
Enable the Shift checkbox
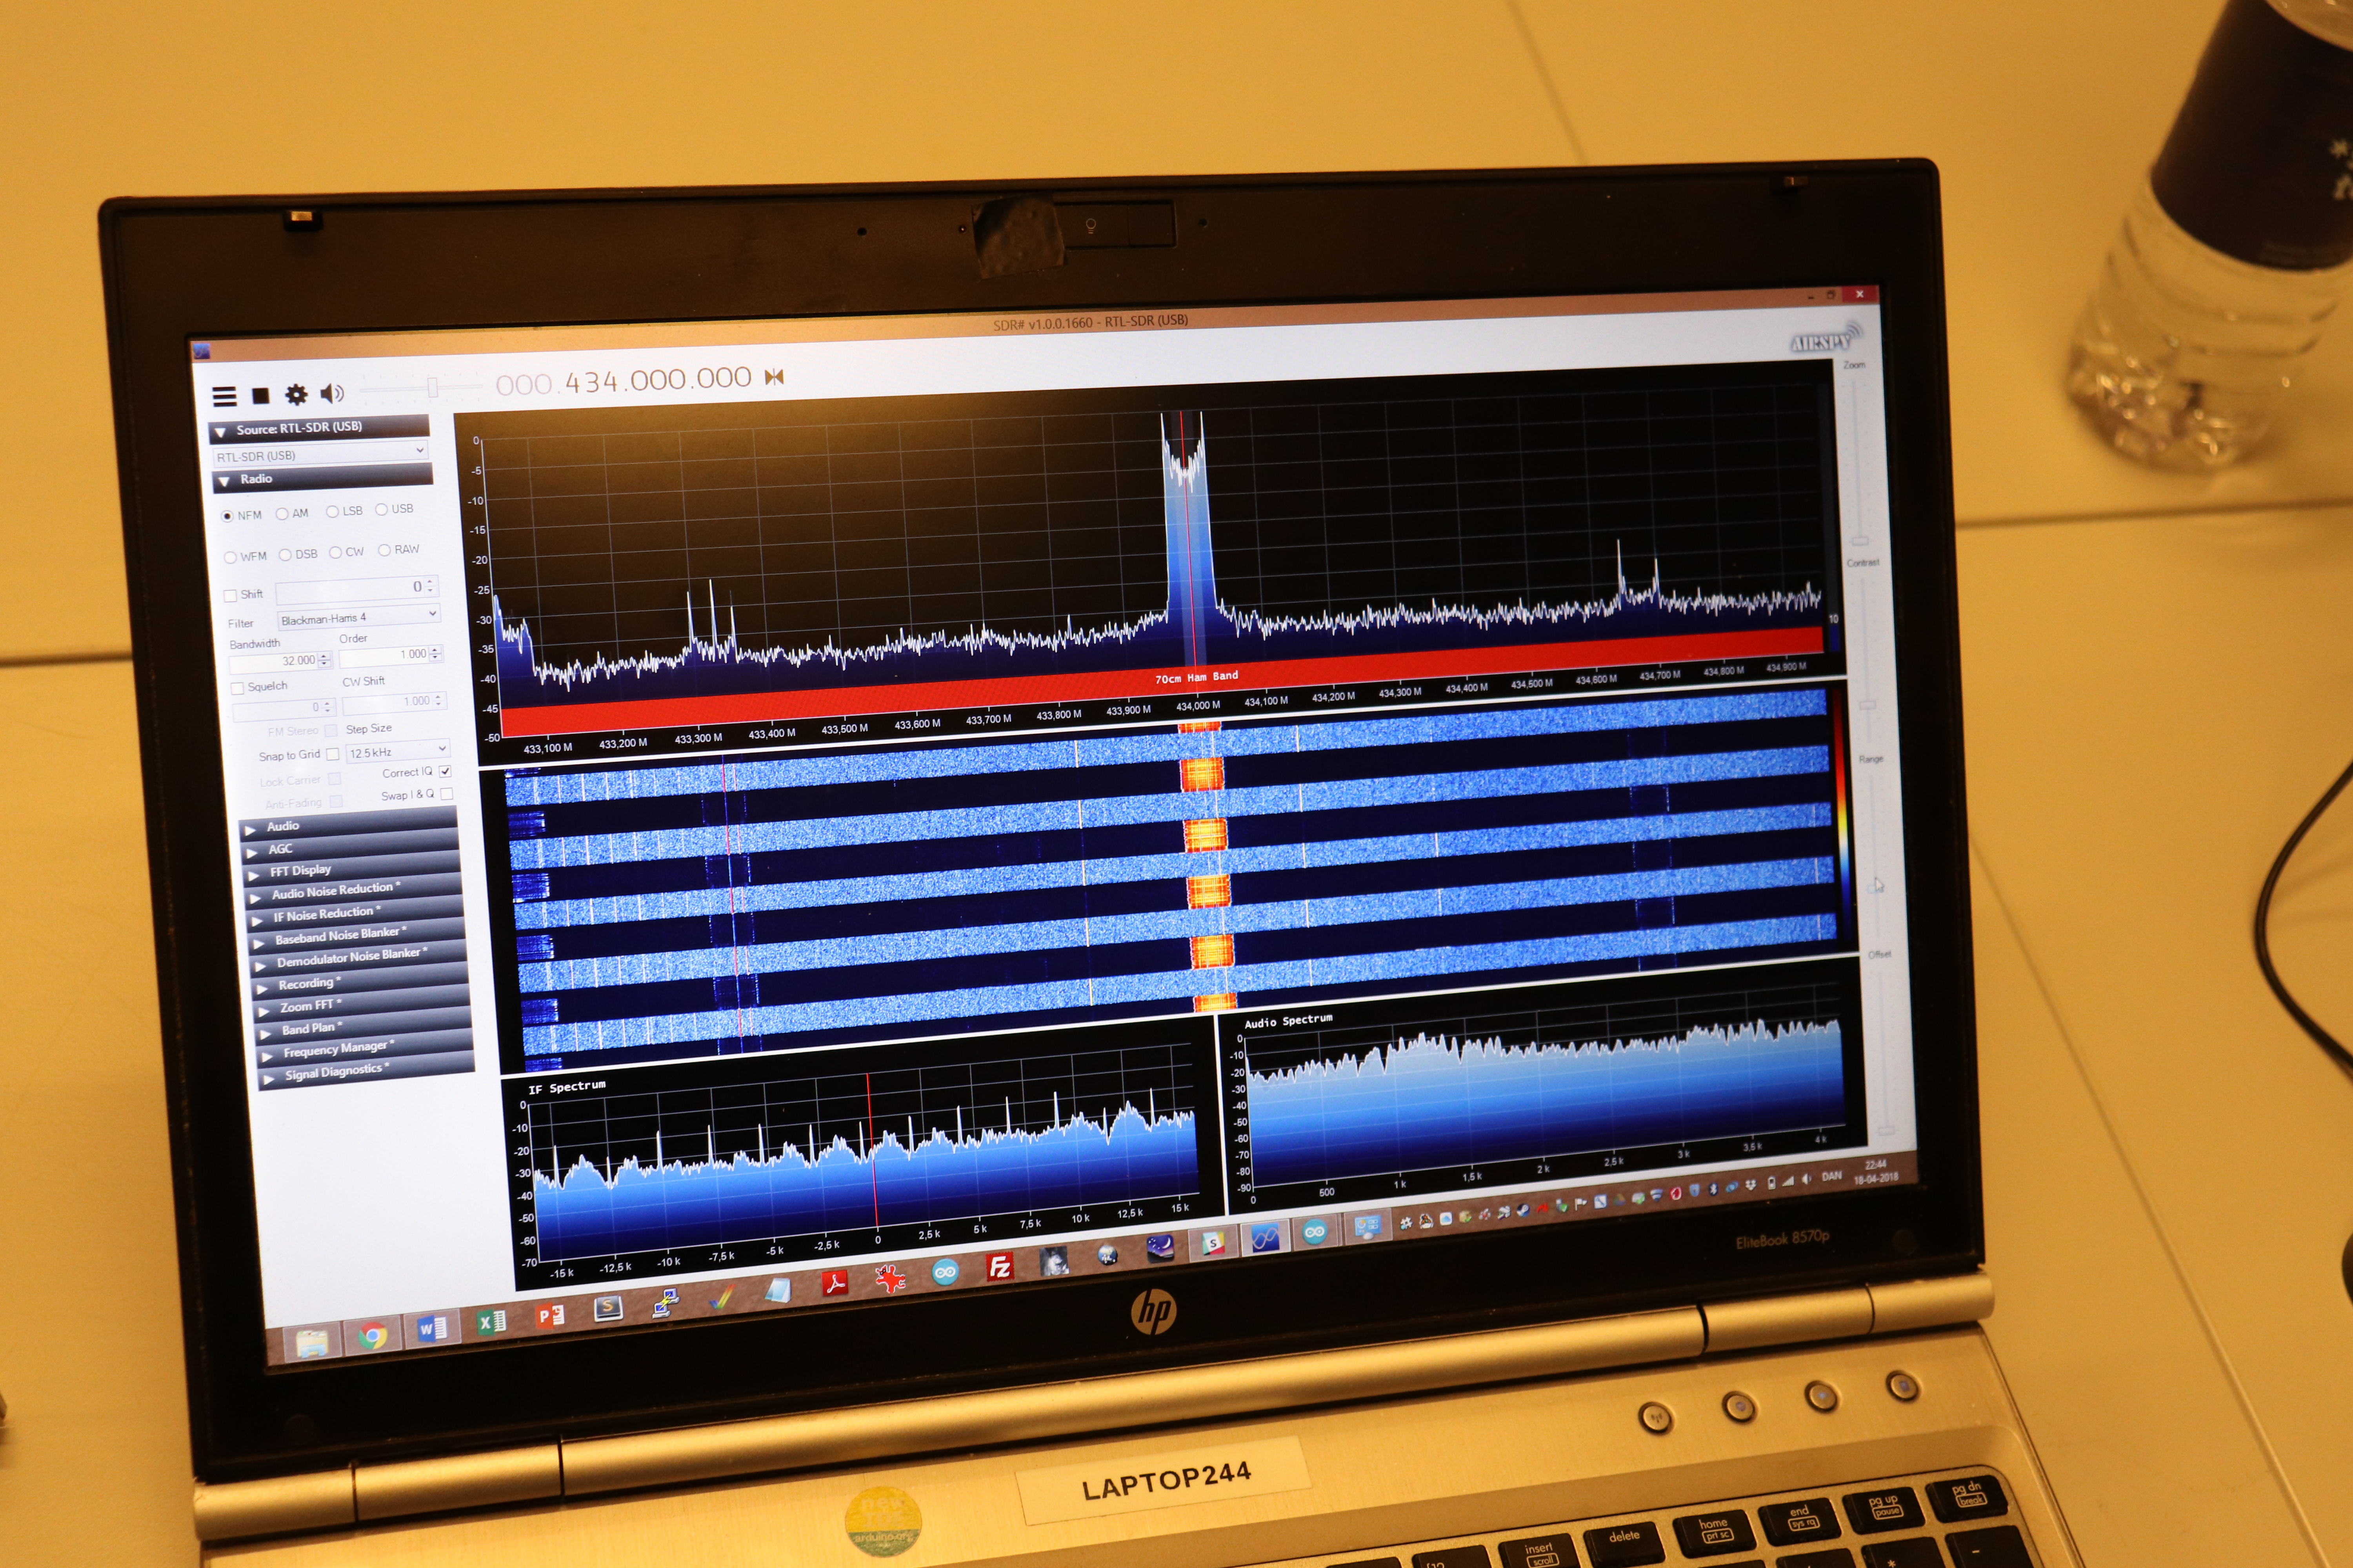[230, 596]
